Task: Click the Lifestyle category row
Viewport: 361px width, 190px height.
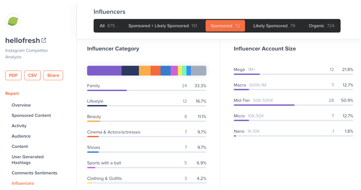Action: coord(147,103)
